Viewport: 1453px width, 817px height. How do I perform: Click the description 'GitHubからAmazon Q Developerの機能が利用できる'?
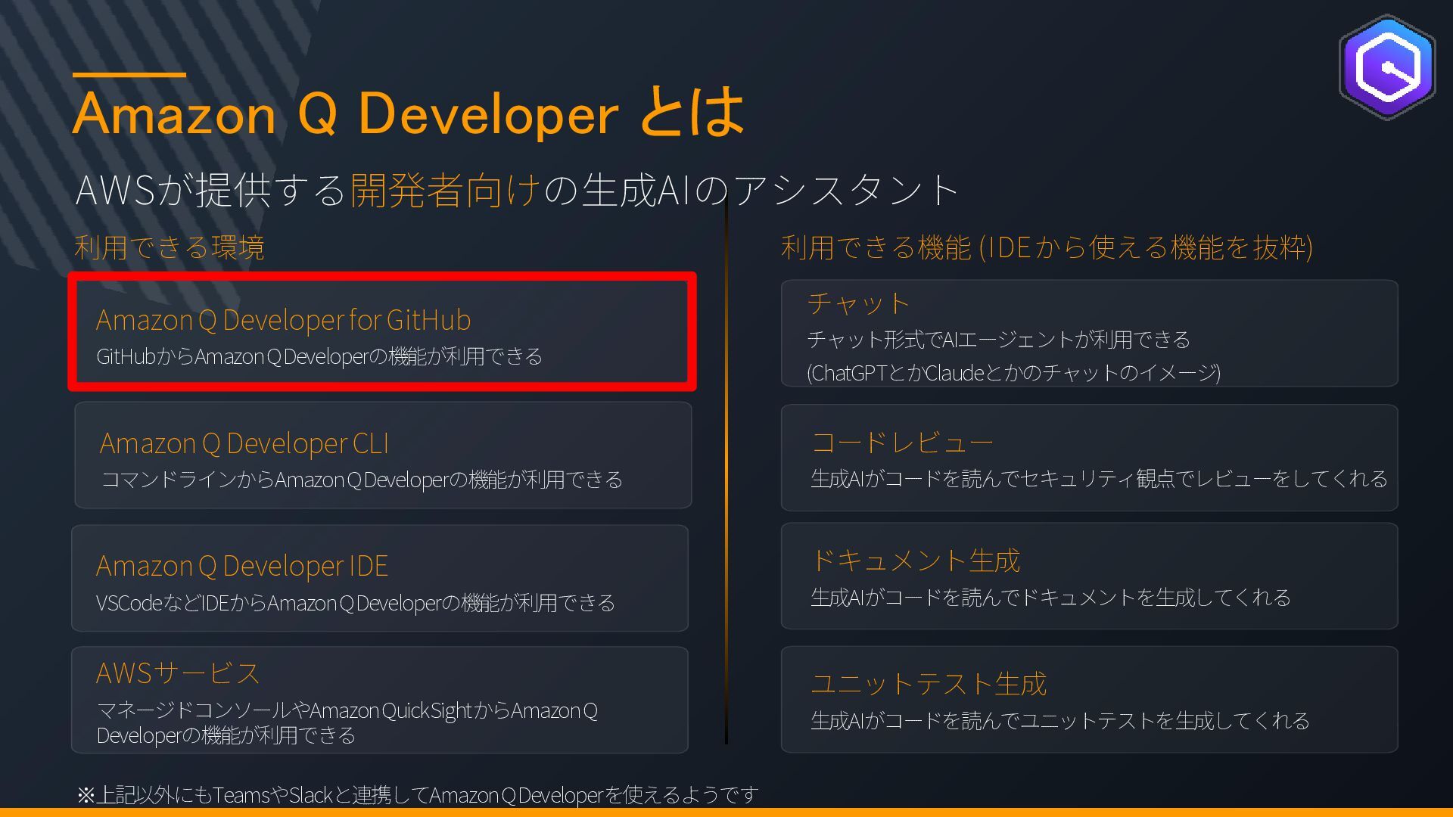pyautogui.click(x=319, y=356)
